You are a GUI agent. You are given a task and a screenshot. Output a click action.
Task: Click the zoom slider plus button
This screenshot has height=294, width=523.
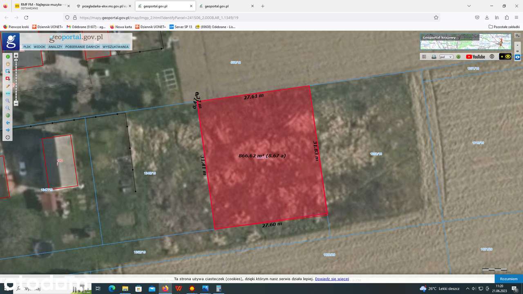(16, 55)
